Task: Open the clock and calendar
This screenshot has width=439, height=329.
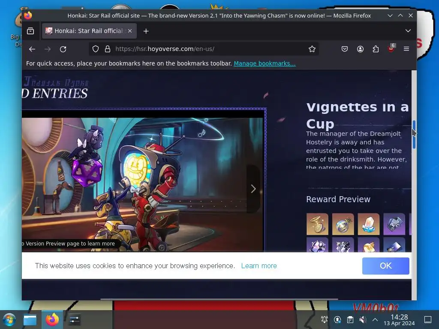Action: point(399,320)
